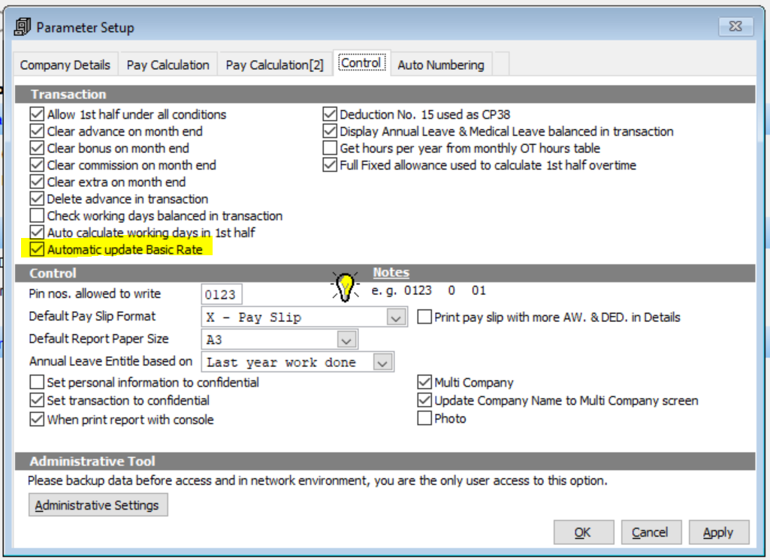This screenshot has width=770, height=560.
Task: Open the Notes link
Action: pos(390,272)
